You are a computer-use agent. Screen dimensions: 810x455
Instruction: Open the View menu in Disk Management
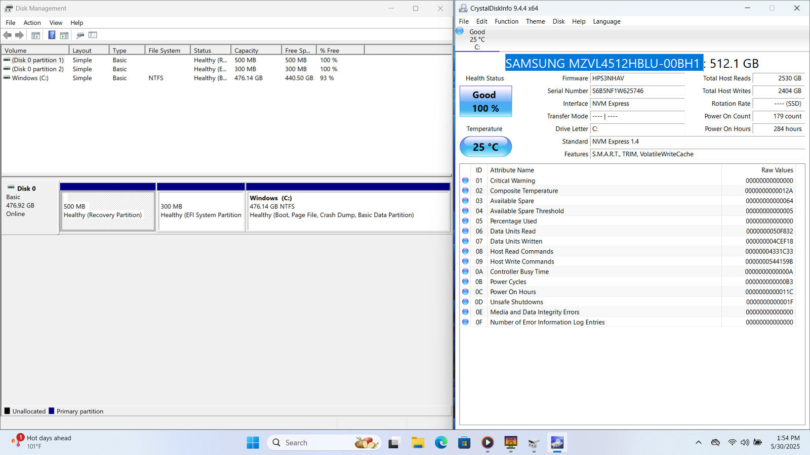point(56,23)
